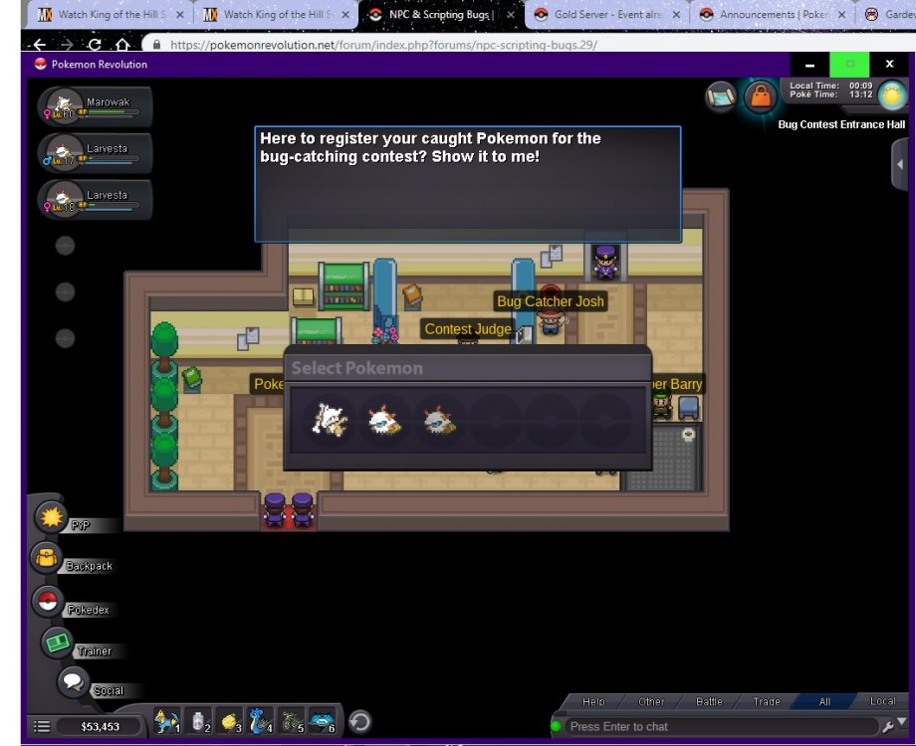Image resolution: width=916 pixels, height=746 pixels.
Task: Select Marowak in Select Pokemon dialog
Action: click(x=328, y=422)
